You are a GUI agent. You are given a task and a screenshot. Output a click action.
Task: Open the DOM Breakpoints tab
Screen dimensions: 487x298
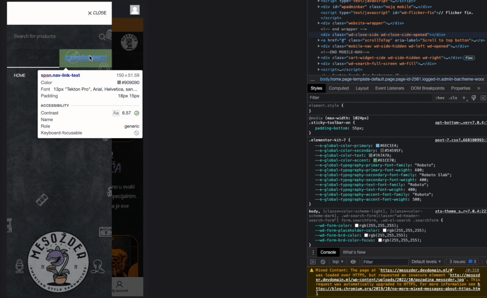[x=428, y=89]
